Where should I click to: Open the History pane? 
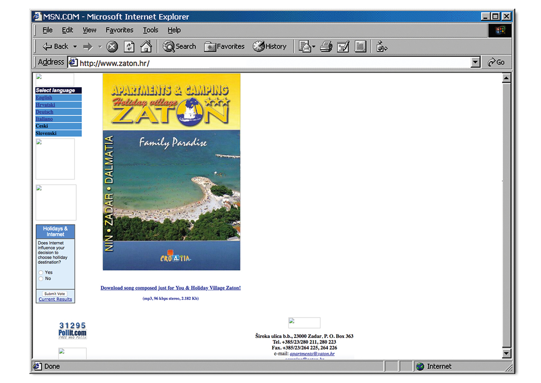pyautogui.click(x=270, y=46)
